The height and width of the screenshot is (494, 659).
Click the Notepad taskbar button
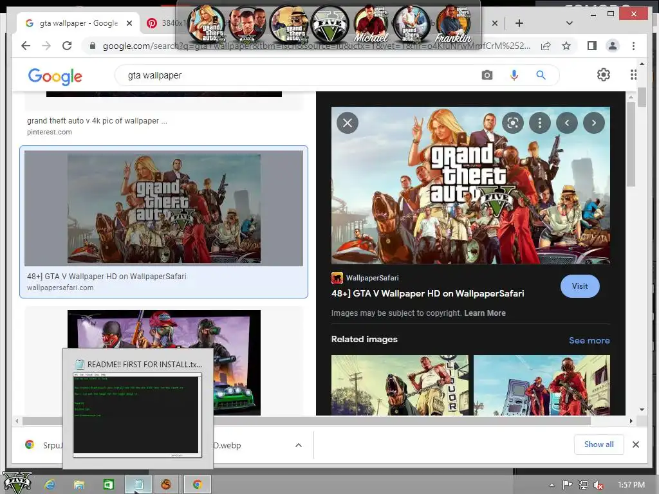click(138, 485)
